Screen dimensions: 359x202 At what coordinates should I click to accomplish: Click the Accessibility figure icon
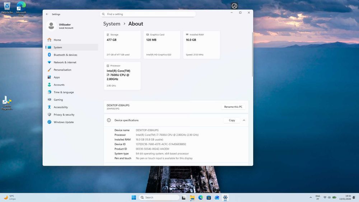(x=49, y=107)
